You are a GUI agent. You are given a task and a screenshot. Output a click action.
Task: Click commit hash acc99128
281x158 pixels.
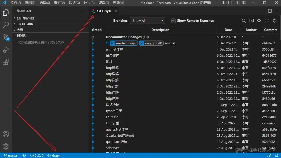tap(269, 74)
